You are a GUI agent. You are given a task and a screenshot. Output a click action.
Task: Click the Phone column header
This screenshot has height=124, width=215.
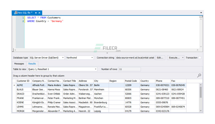(163, 81)
